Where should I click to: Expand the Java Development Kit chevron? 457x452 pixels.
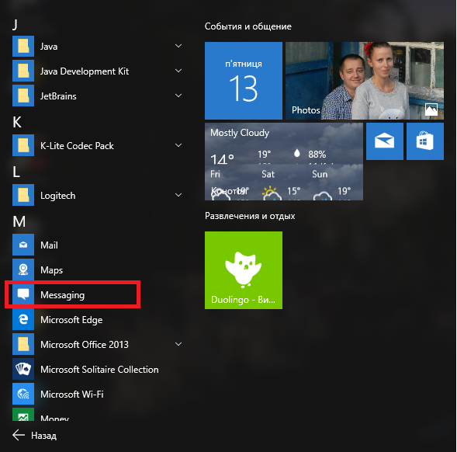[178, 71]
